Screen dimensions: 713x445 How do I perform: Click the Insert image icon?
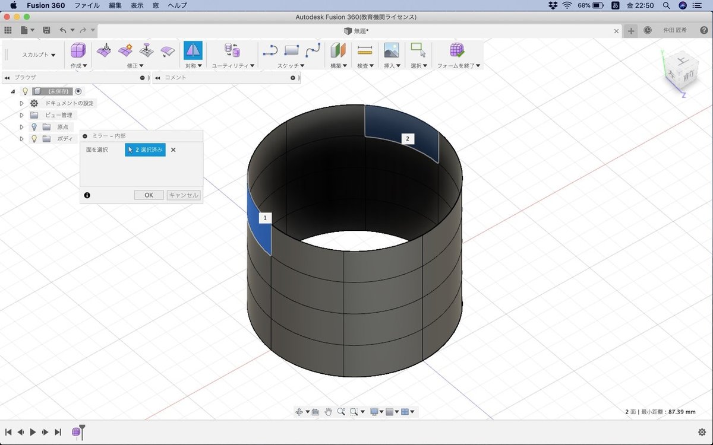[x=391, y=50]
